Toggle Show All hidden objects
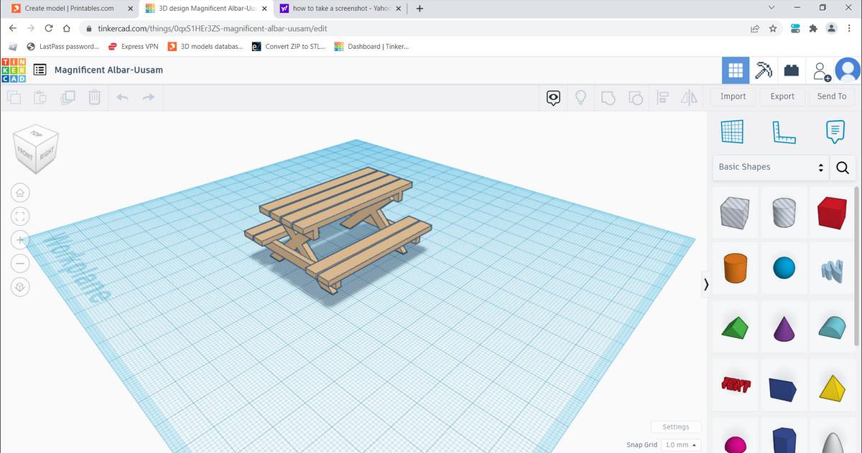 click(553, 97)
